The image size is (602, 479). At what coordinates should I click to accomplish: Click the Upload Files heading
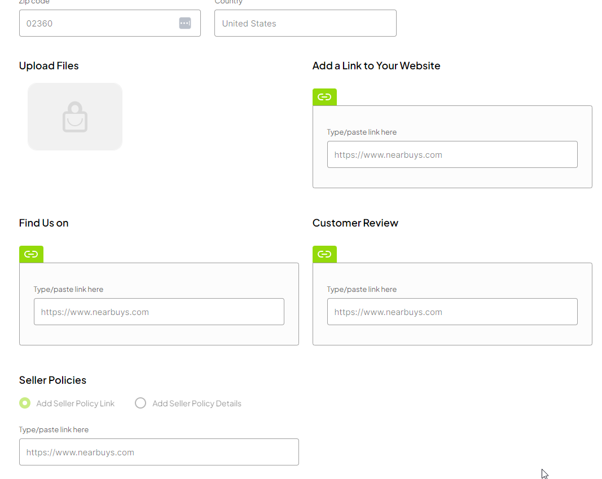coord(49,66)
